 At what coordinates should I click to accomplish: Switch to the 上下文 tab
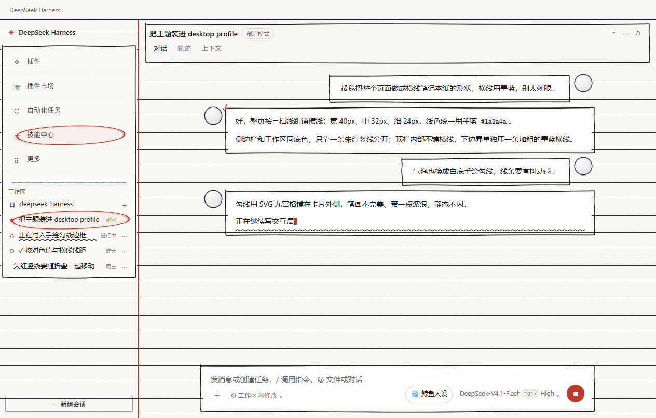[212, 48]
